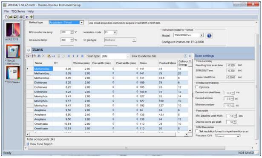Image resolution: width=262 pixels, height=158 pixels.
Task: Open the instrument Model dropdown
Action: (x=188, y=35)
